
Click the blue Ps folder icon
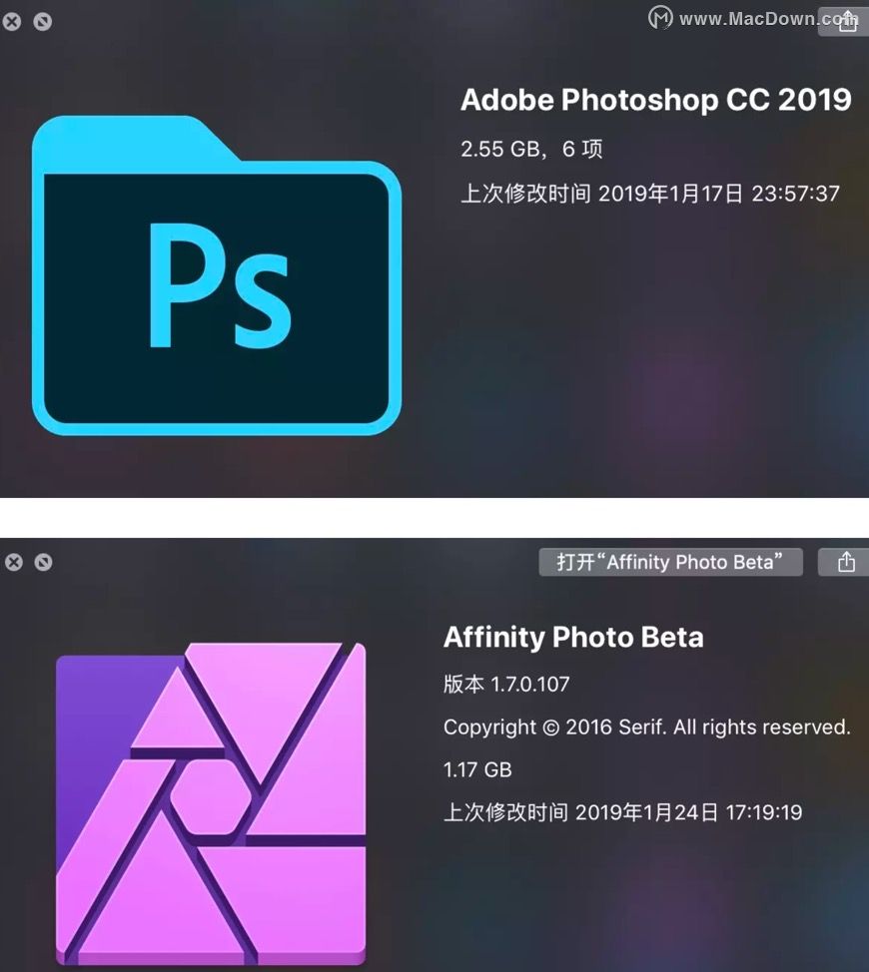pos(217,274)
